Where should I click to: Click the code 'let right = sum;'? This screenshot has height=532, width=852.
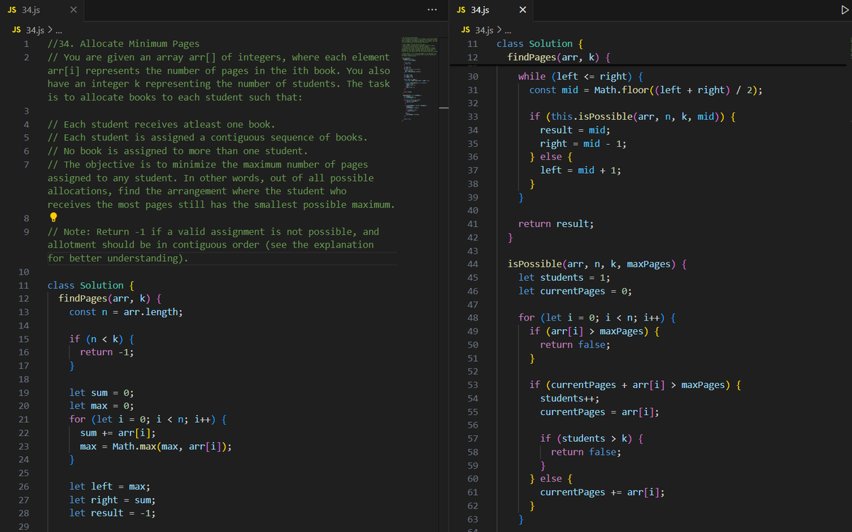click(x=112, y=500)
